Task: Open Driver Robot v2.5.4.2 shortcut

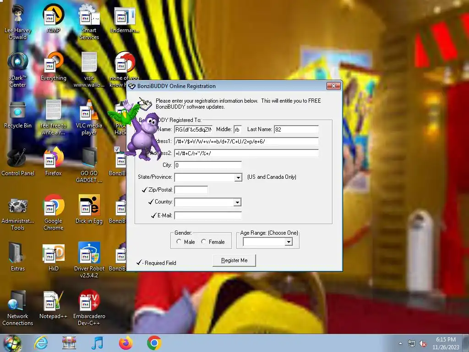Action: point(89,260)
